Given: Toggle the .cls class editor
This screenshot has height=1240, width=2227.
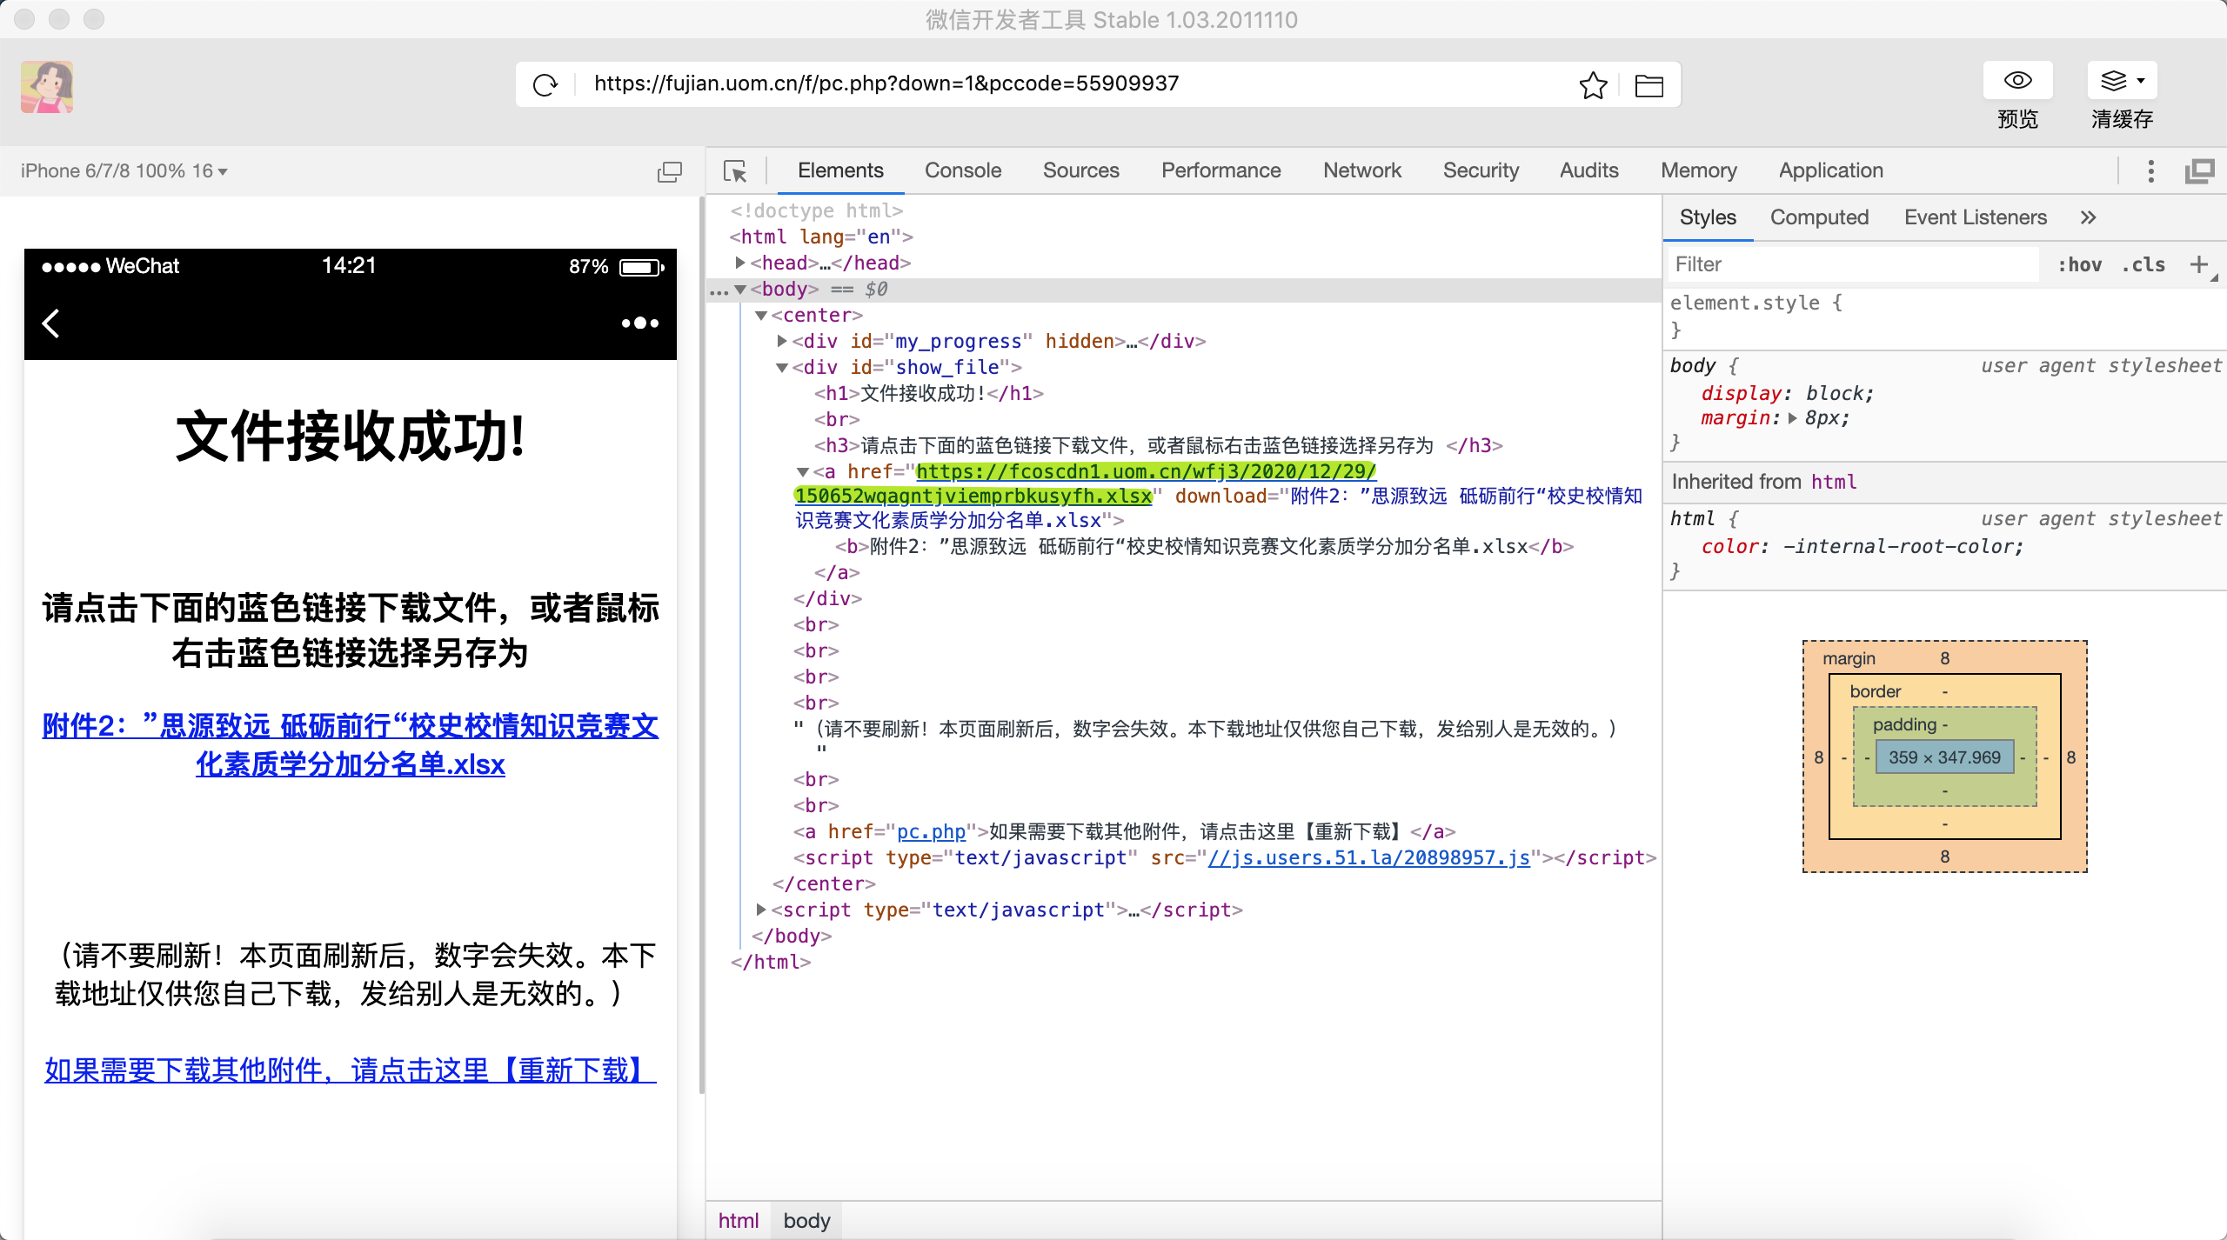Looking at the screenshot, I should tap(2143, 264).
